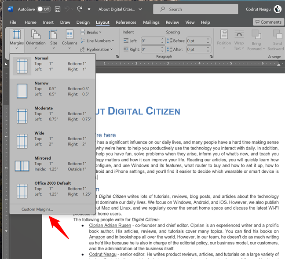Open the Help tab
The width and height of the screenshot is (285, 259).
(x=205, y=22)
